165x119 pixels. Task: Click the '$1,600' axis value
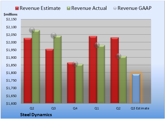point(11,103)
